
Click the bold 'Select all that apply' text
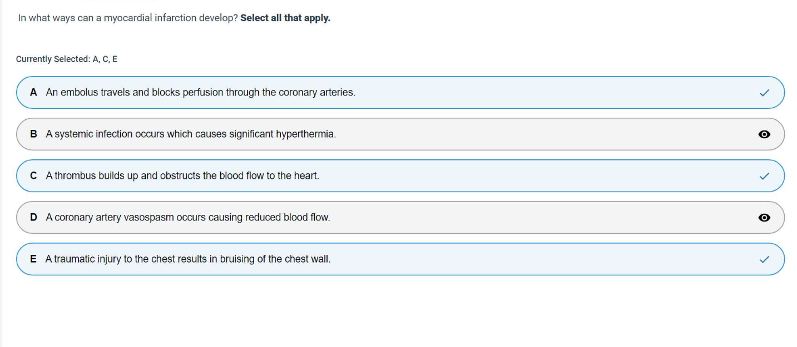[285, 18]
